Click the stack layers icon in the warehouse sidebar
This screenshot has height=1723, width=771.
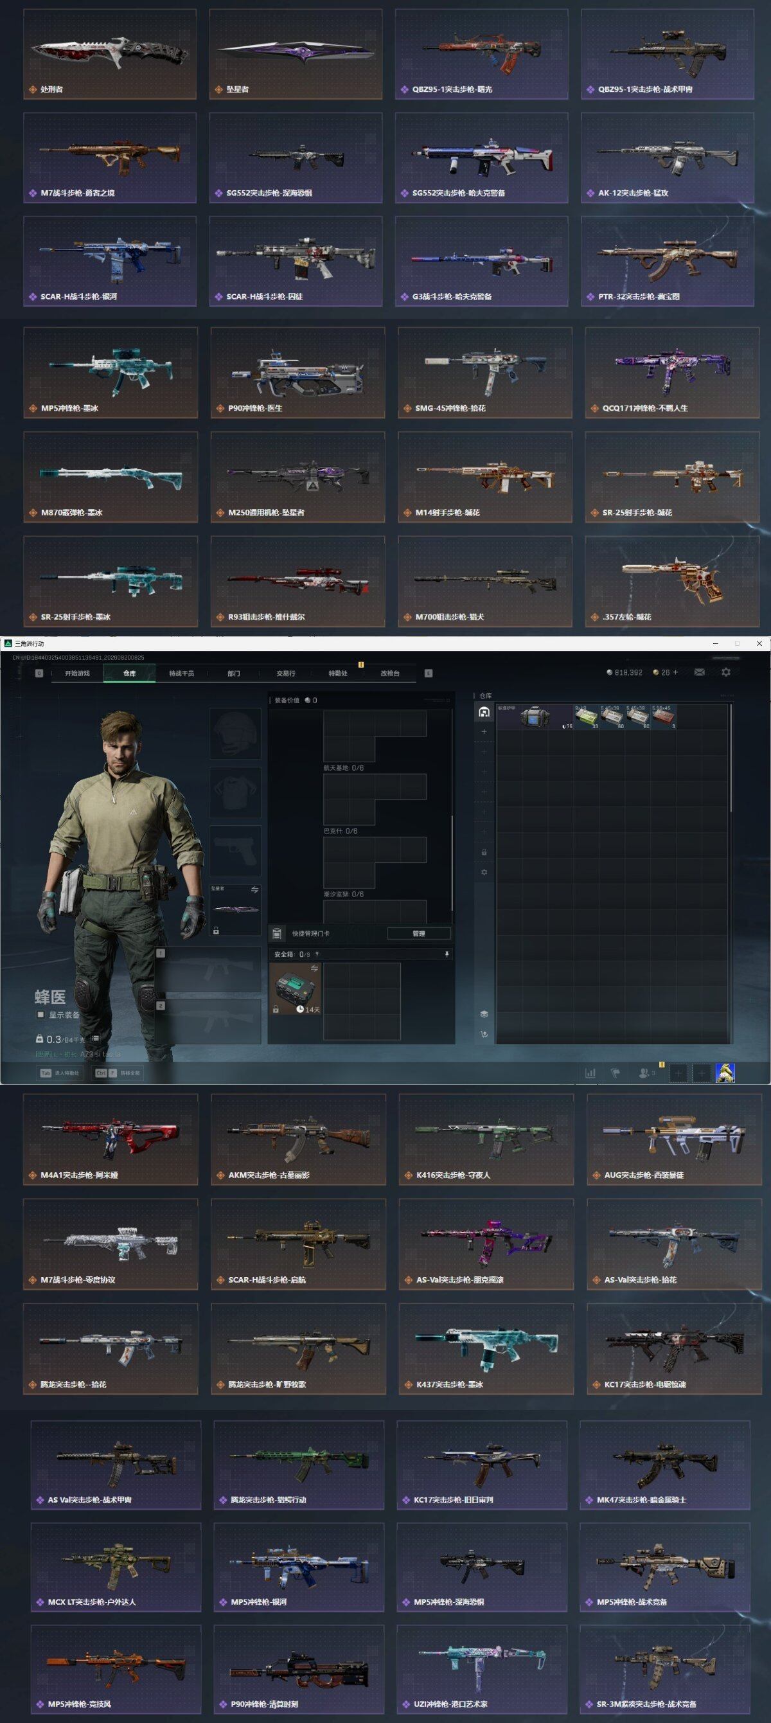pos(484,1014)
